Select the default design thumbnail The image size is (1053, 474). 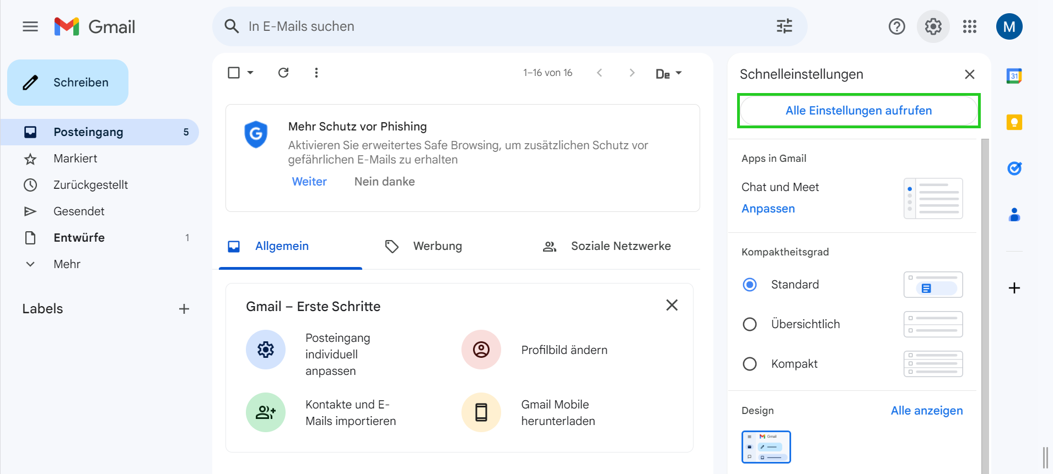pyautogui.click(x=766, y=447)
